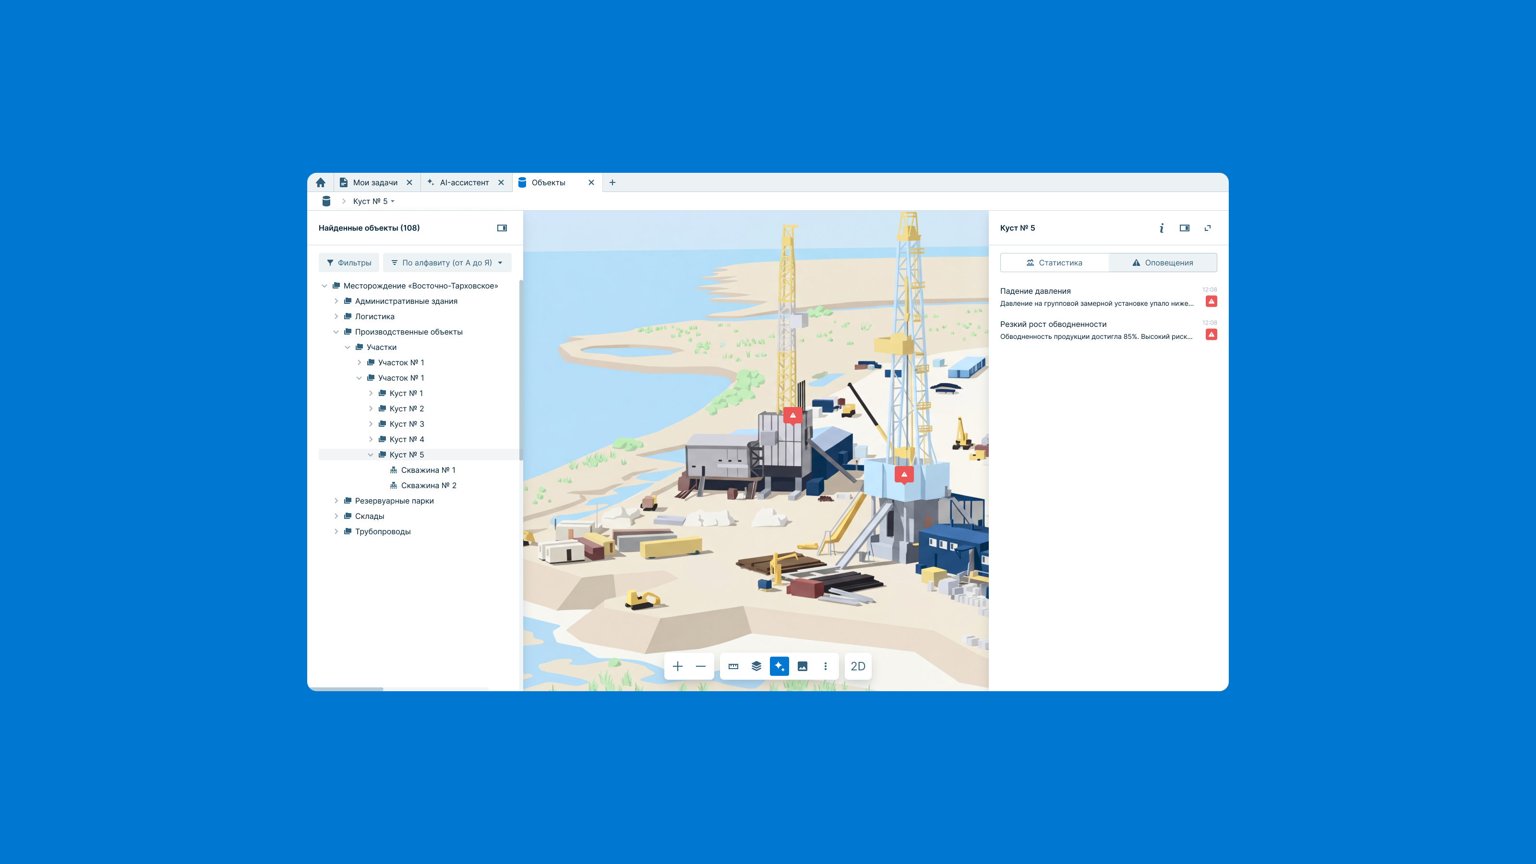Click the zoom in plus button
Screen dimensions: 1536x864
click(x=677, y=666)
